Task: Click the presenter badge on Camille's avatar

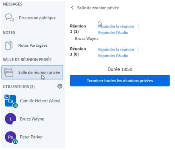Action: 7,97
